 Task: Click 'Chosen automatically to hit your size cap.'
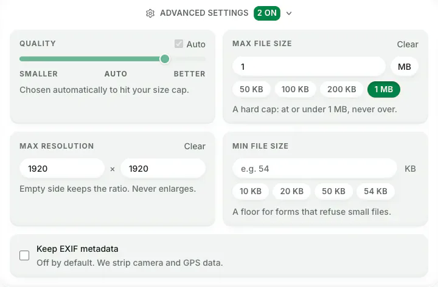[x=104, y=90]
